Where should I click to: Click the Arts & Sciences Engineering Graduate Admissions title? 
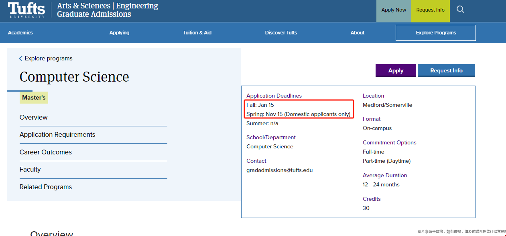point(108,10)
